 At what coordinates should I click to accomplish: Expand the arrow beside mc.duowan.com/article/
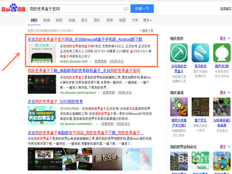click(x=97, y=124)
